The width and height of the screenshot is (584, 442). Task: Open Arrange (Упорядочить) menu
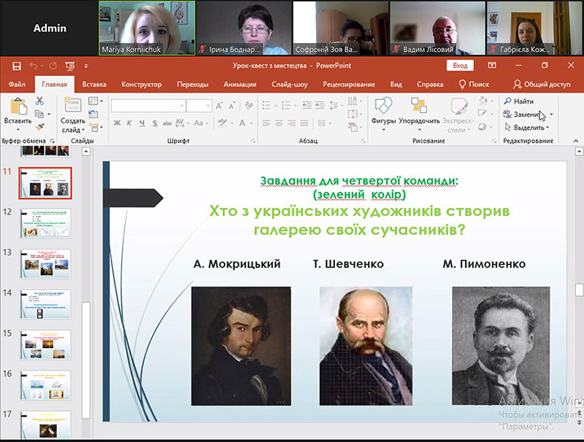419,115
